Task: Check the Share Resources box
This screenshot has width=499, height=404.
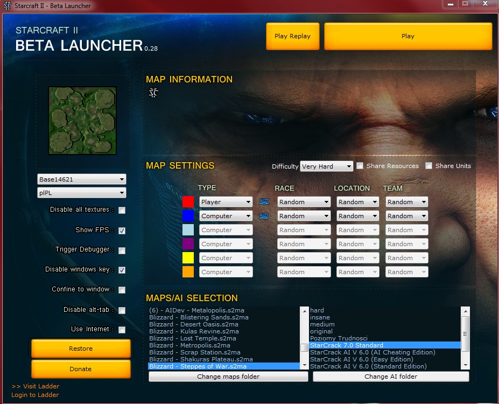Action: (x=360, y=165)
